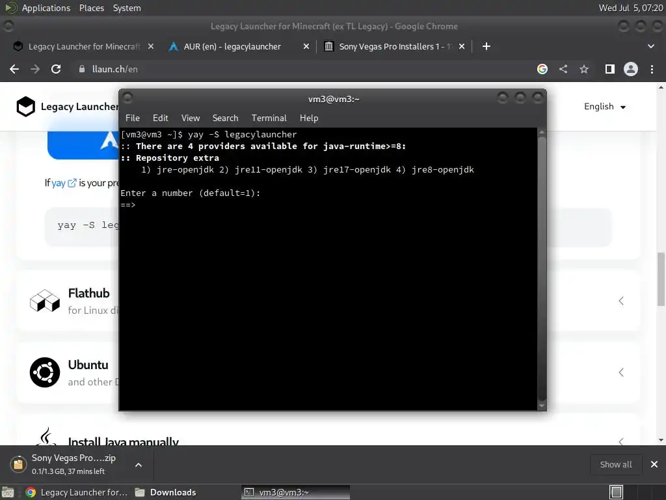The width and height of the screenshot is (666, 500).
Task: Click show desktop icon in taskbar
Action: [8, 492]
